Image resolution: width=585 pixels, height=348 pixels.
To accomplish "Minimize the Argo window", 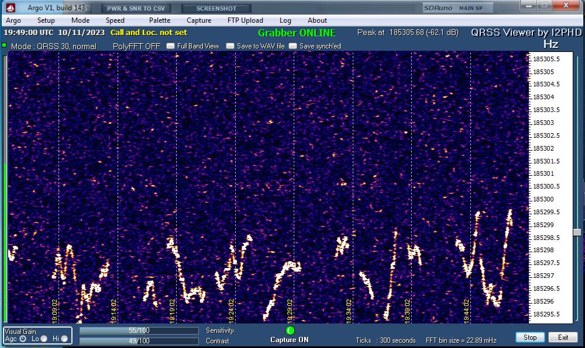I will (529, 5).
